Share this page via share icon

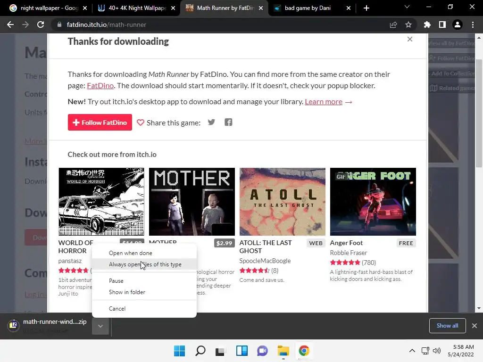point(393,25)
